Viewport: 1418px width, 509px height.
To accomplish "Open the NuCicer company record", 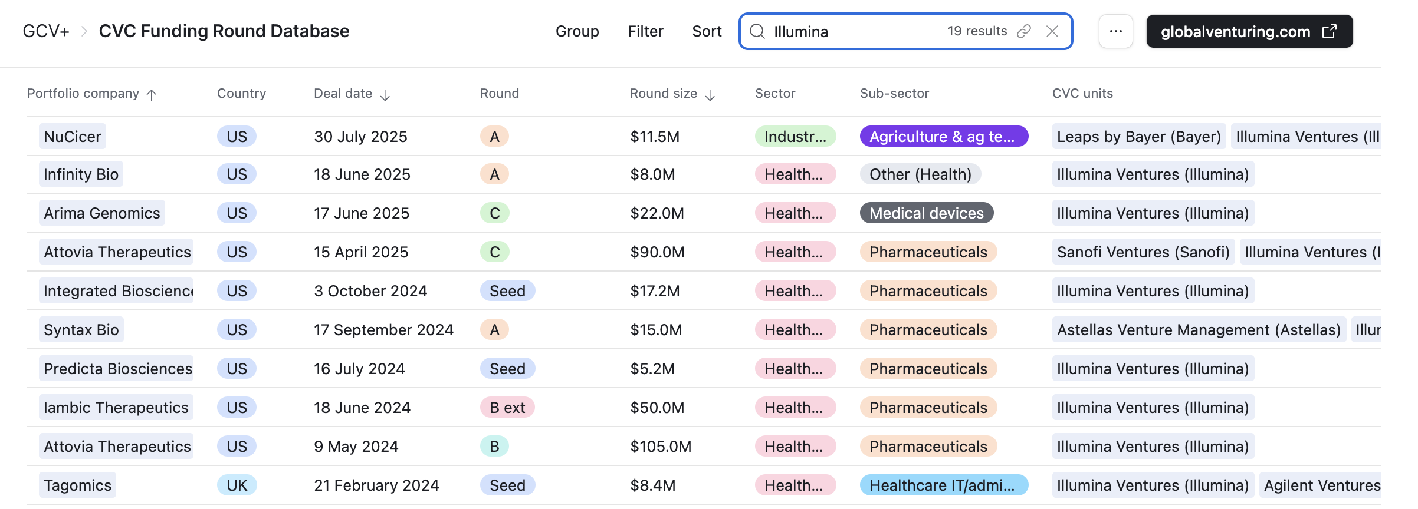I will coord(73,136).
